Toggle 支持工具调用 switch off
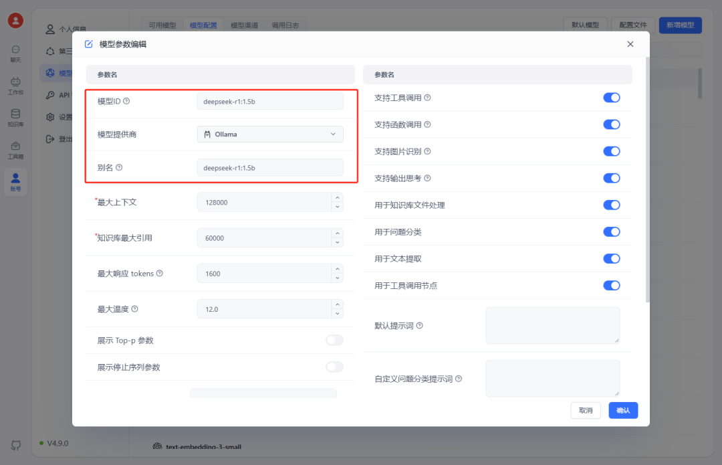The image size is (722, 465). coord(612,98)
